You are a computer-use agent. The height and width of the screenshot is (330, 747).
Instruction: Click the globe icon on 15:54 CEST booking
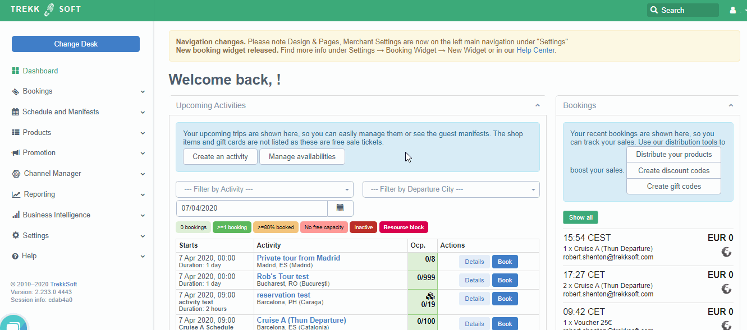click(726, 252)
